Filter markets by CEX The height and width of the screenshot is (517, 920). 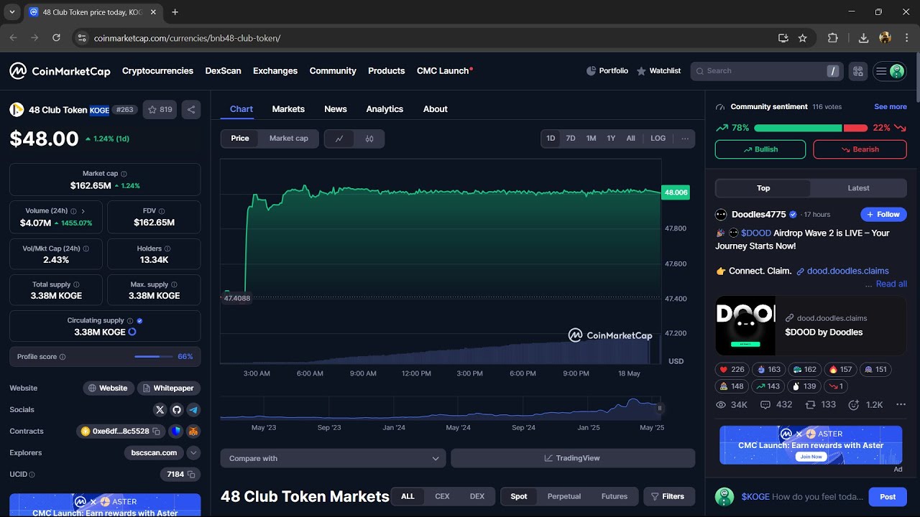click(x=442, y=496)
